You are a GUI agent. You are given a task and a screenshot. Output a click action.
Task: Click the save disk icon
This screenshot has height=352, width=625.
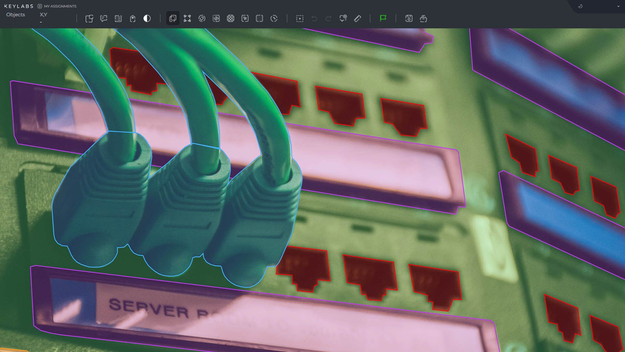coord(409,19)
